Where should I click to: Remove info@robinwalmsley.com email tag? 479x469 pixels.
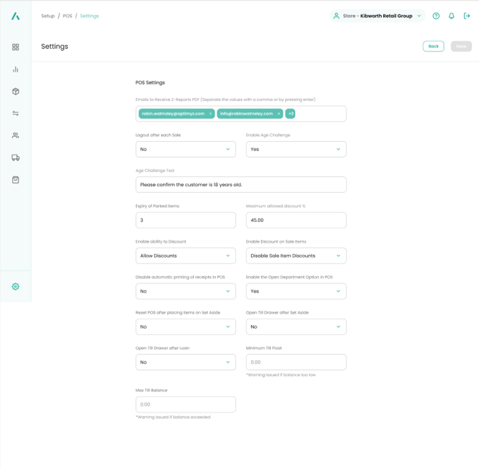point(279,114)
